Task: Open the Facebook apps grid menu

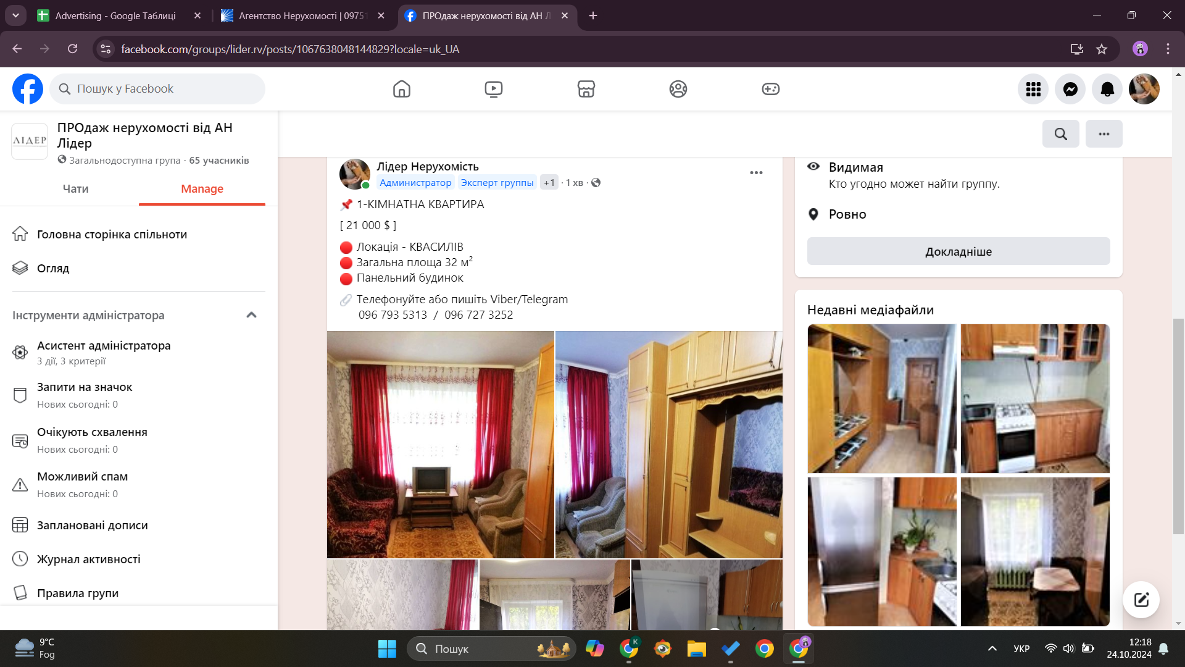Action: (x=1033, y=89)
